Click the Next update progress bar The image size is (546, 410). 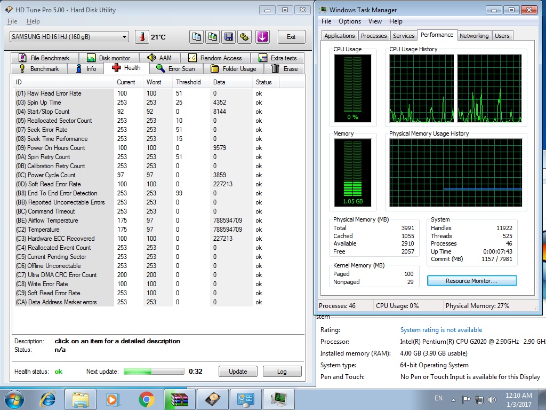(x=154, y=372)
